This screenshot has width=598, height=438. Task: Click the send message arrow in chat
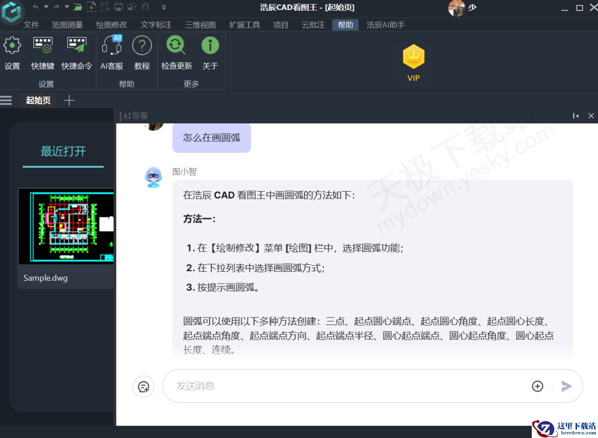pos(567,386)
